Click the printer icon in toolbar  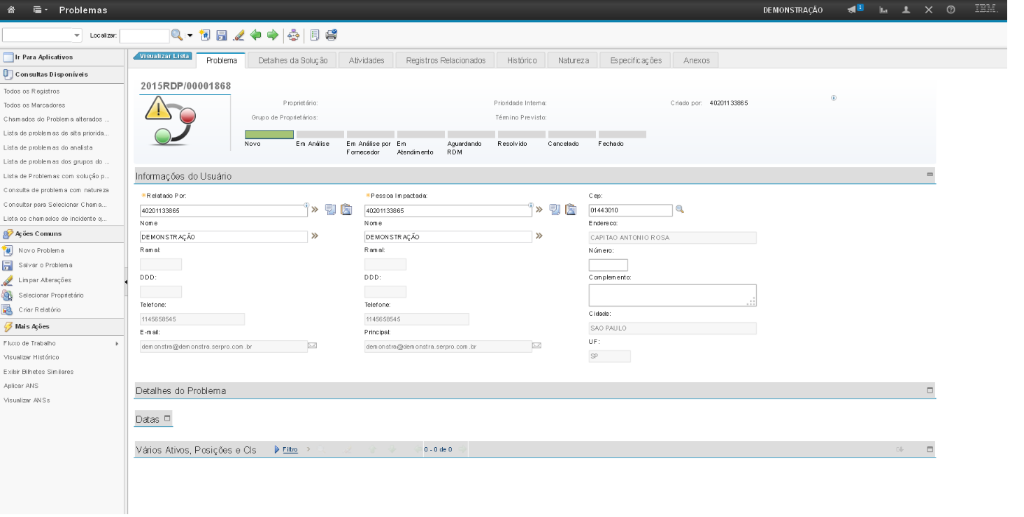(332, 35)
